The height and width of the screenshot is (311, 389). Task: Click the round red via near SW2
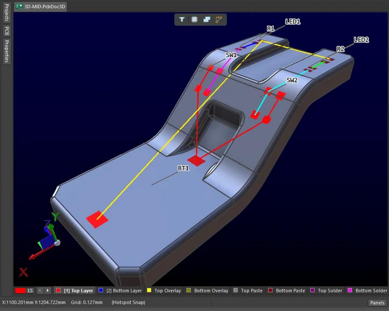(x=266, y=119)
